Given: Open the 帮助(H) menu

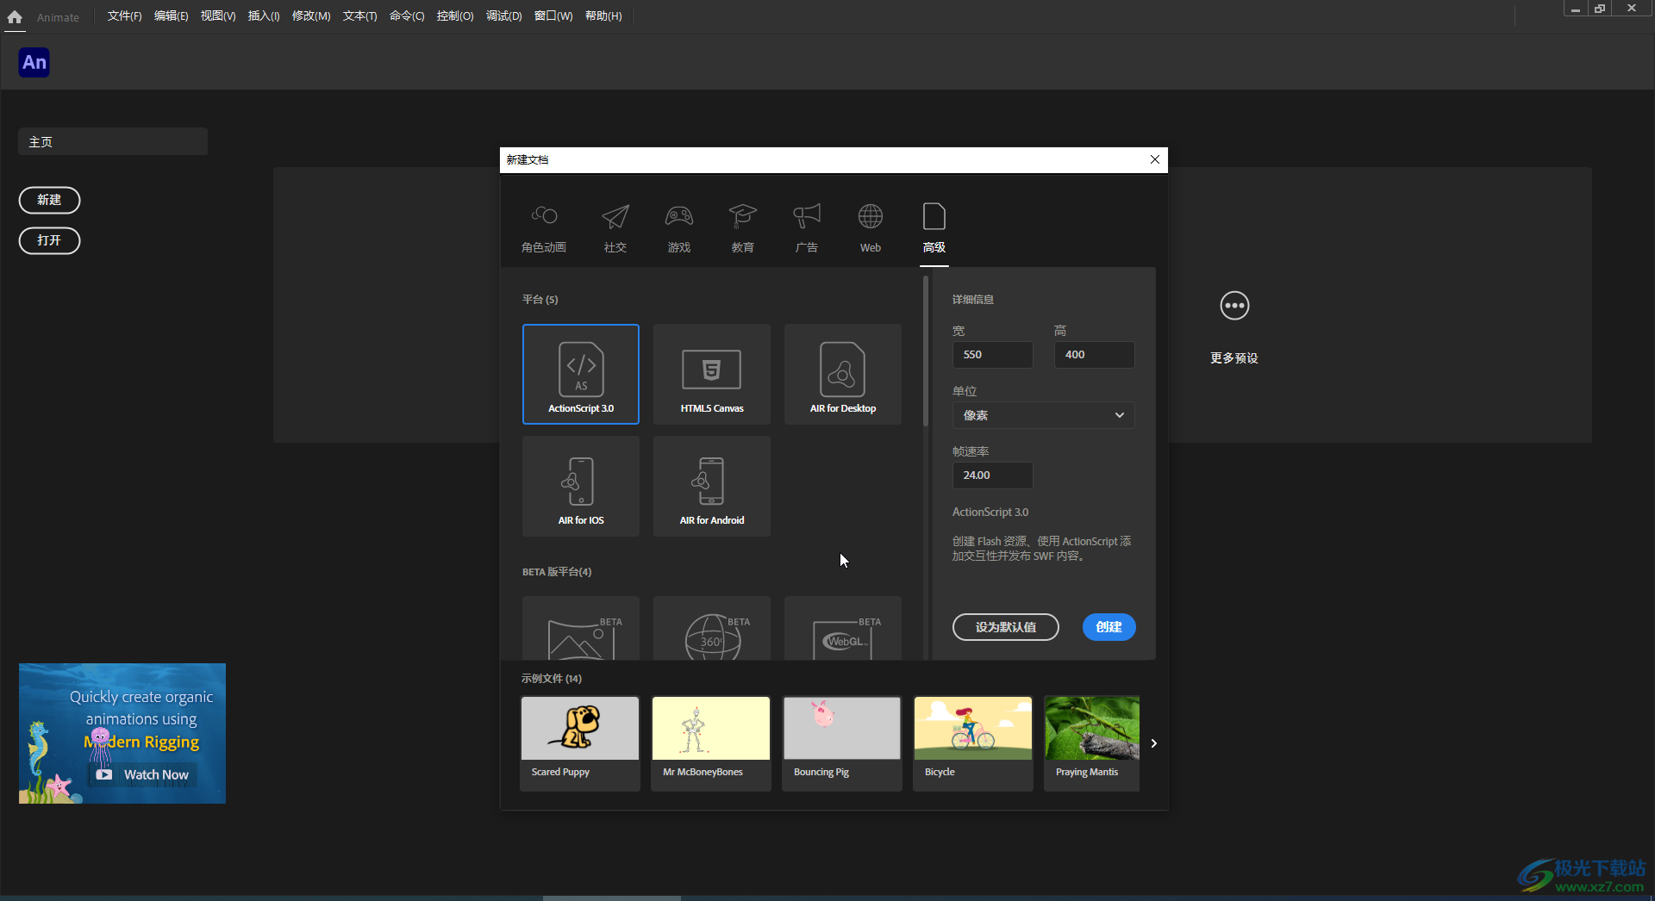Looking at the screenshot, I should [x=603, y=16].
